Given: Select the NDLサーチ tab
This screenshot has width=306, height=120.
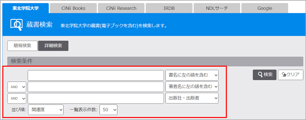Looking at the screenshot, I should pos(217,8).
